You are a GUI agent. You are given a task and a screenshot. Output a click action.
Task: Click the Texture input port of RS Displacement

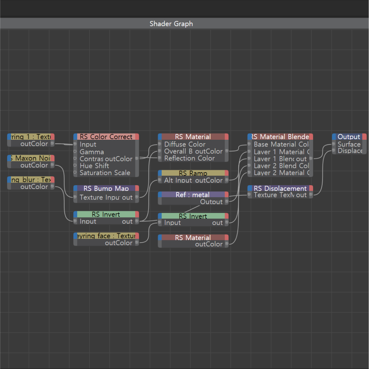[249, 194]
